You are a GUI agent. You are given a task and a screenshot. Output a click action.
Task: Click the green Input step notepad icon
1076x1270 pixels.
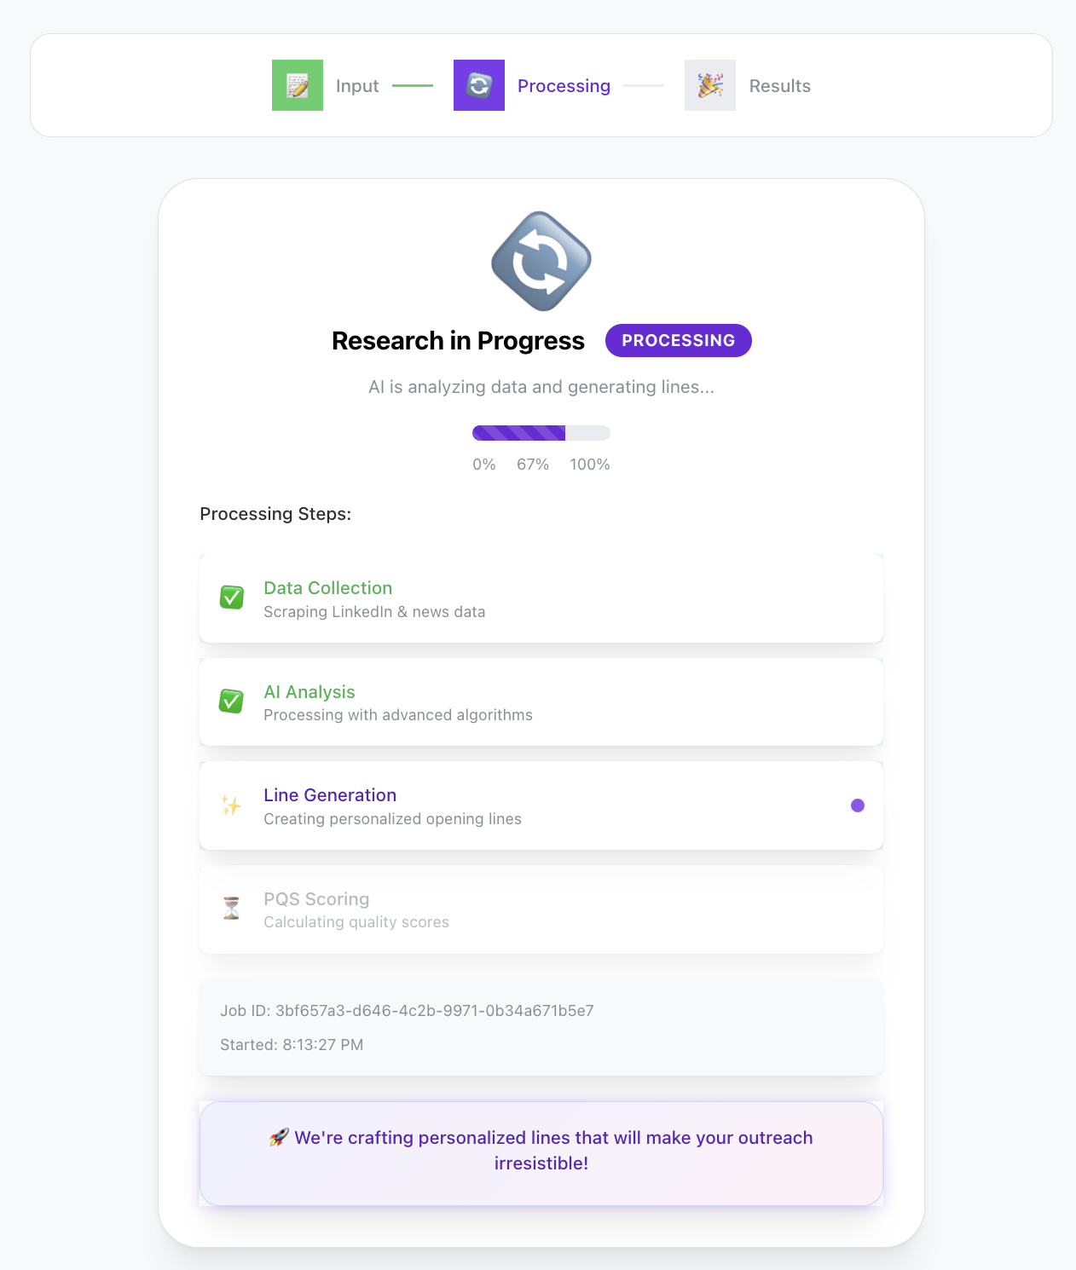point(298,85)
